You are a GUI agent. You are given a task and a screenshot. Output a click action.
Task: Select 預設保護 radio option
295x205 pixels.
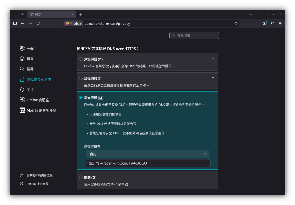tap(81, 59)
